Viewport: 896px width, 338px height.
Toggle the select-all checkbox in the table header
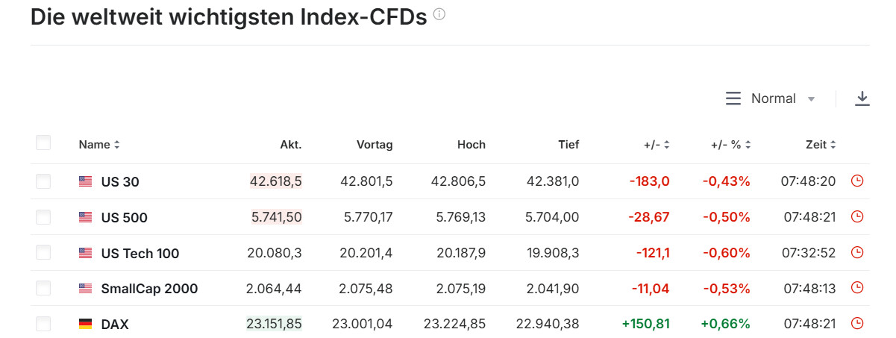tap(43, 143)
